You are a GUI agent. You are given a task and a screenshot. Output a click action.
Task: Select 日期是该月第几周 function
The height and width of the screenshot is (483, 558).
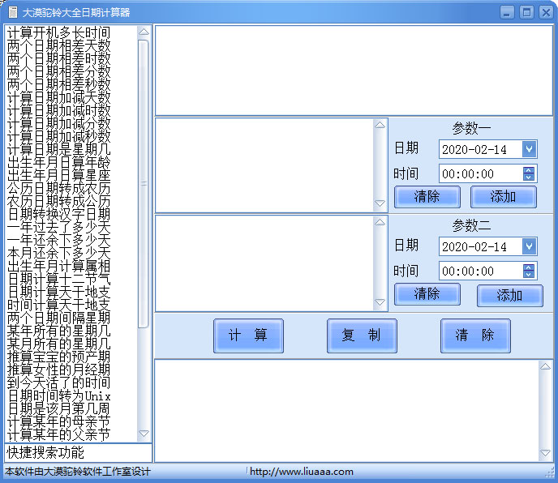58,409
